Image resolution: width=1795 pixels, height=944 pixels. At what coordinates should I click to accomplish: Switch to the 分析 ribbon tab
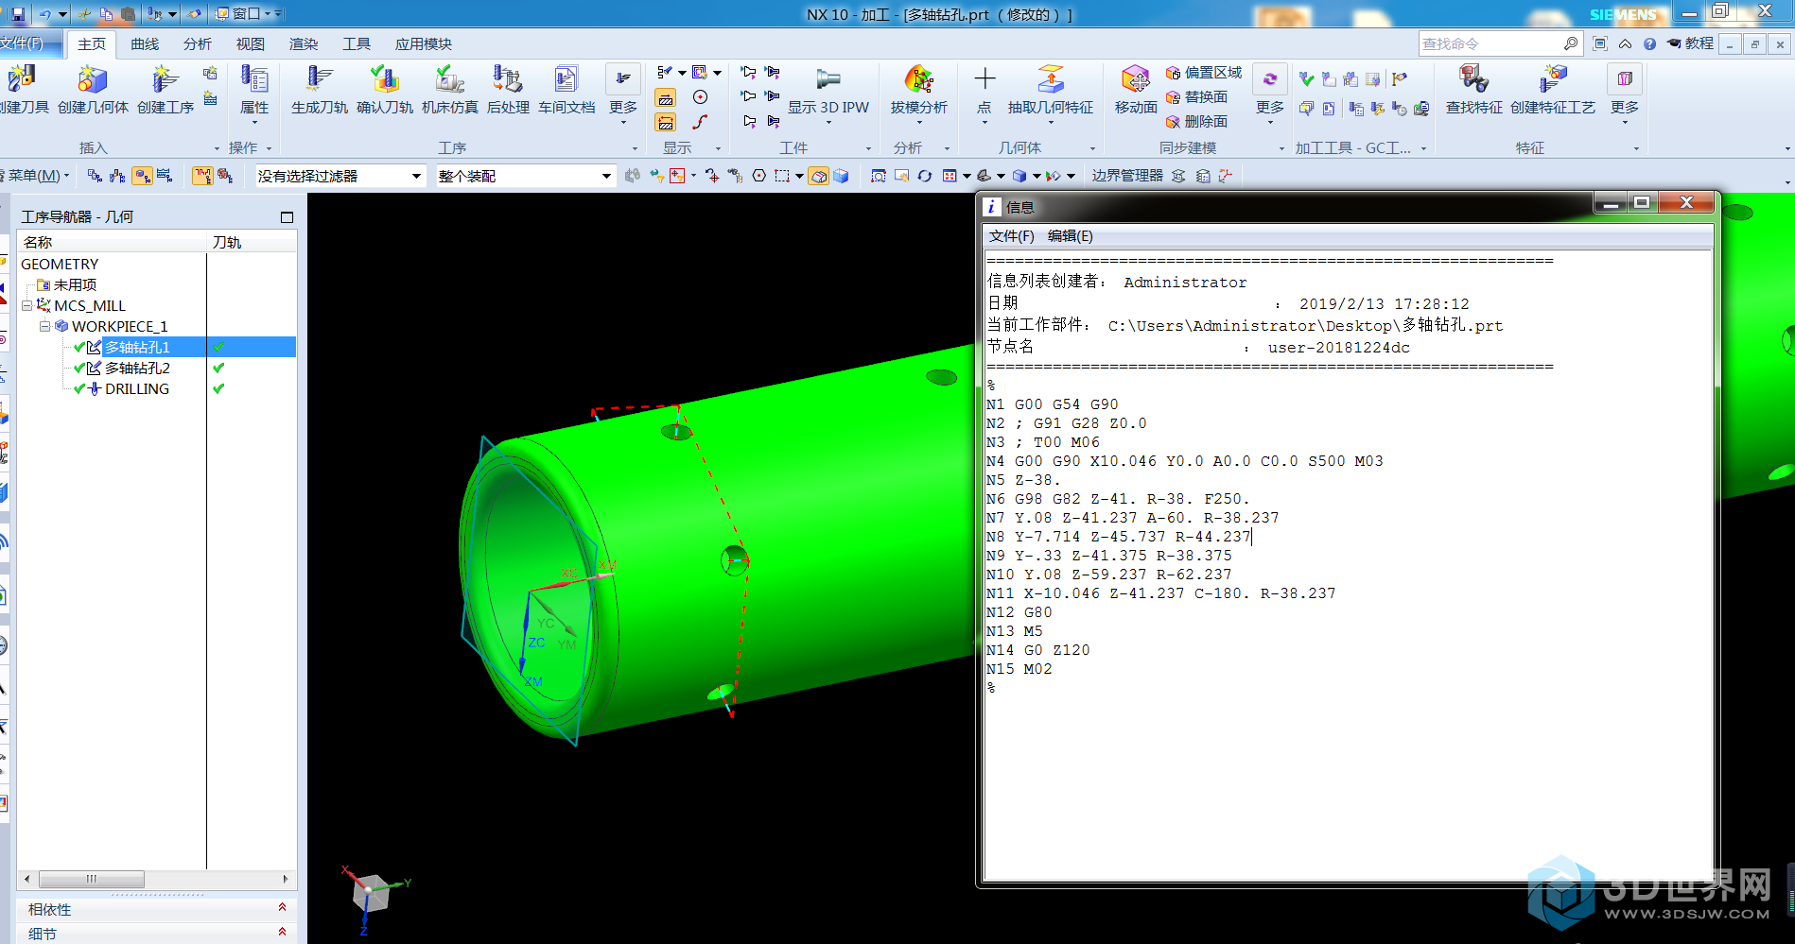[x=198, y=44]
